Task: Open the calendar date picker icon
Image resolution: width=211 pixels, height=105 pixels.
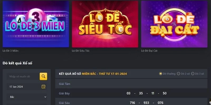Action: click(x=43, y=87)
